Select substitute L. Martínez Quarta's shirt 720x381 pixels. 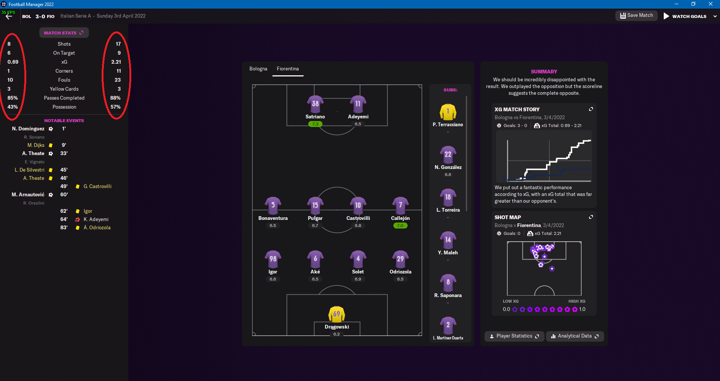[448, 325]
